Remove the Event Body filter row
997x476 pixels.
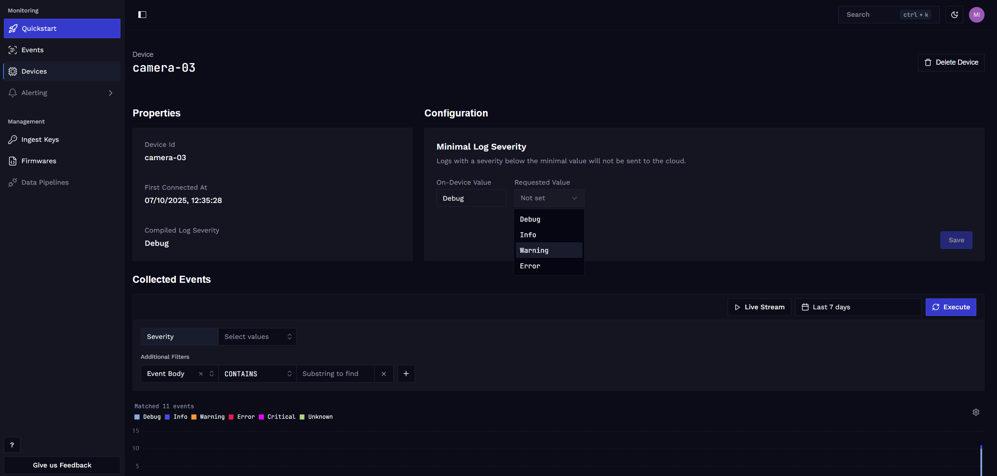click(384, 374)
